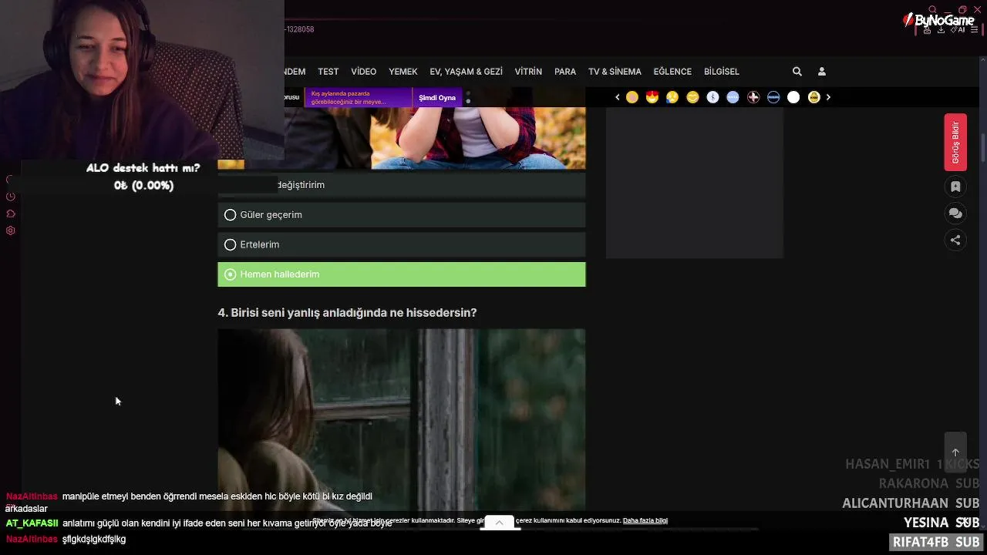Viewport: 987px width, 555px height.
Task: Select the Hemen hallederim answer
Action: tap(402, 274)
